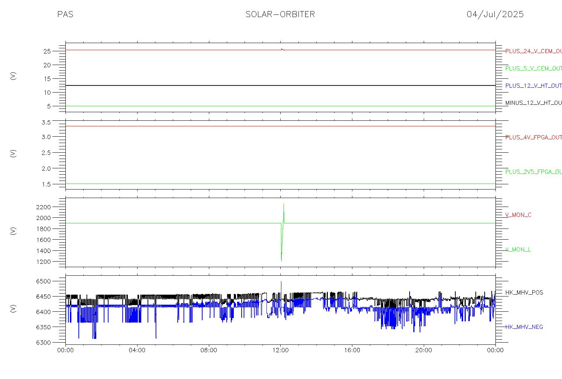Click the 20:00 time axis label
This screenshot has height=379, width=562.
pos(424,350)
